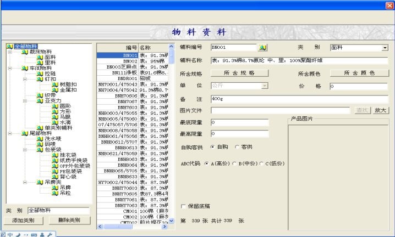The image size is (395, 237).
Task: Click the 查找 button beside 图片文件
Action: tap(363, 110)
